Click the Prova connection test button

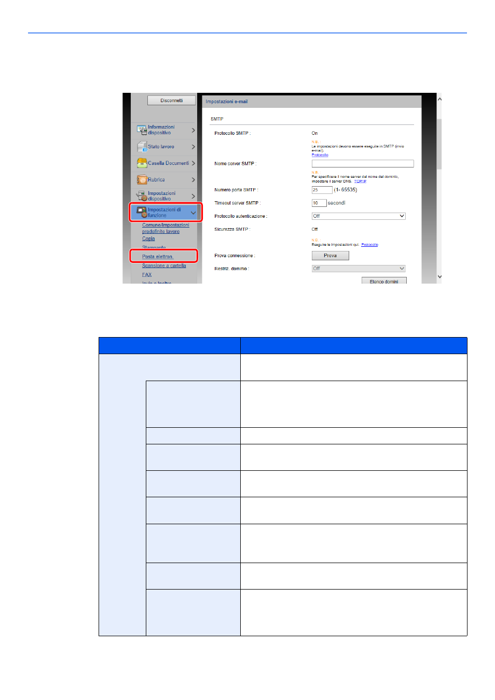[330, 256]
